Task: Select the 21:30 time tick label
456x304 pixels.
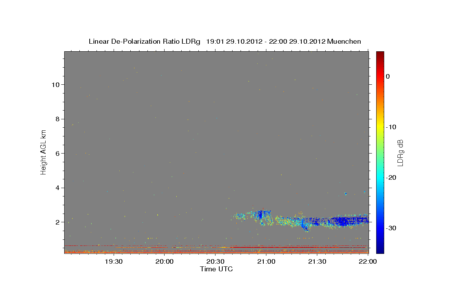Action: click(317, 261)
